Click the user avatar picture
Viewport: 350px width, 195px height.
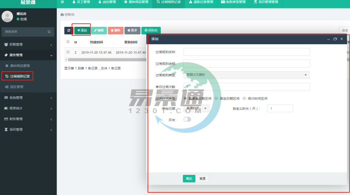[8, 17]
